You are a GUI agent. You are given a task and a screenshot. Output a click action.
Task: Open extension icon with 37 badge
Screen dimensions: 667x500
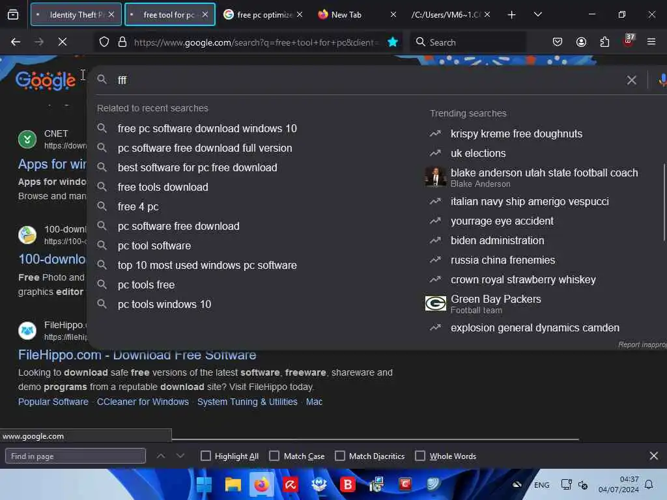[x=629, y=41]
